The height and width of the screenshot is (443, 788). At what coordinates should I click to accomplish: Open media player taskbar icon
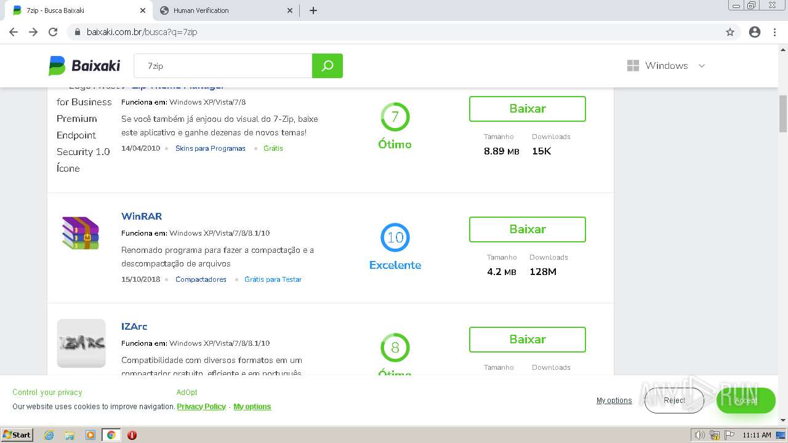[x=90, y=435]
